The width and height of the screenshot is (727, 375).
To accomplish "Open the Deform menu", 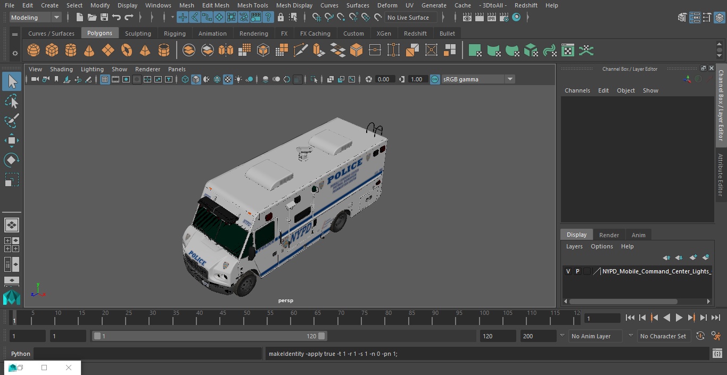I will (387, 5).
